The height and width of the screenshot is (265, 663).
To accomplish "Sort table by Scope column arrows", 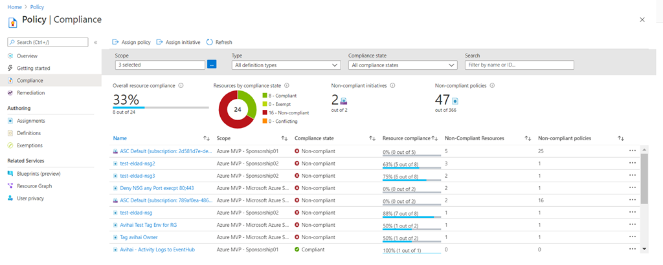I will click(285, 138).
